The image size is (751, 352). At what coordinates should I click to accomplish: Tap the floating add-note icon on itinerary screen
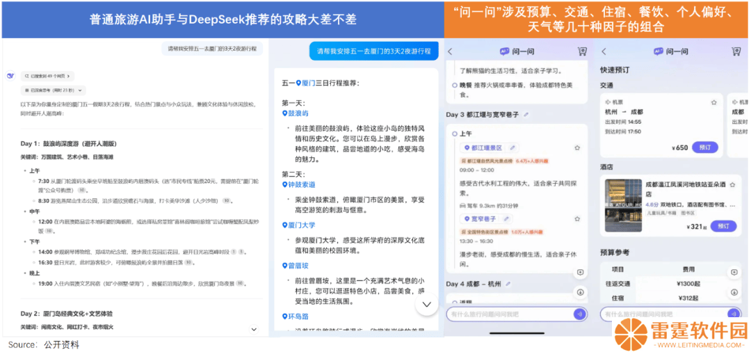581,273
